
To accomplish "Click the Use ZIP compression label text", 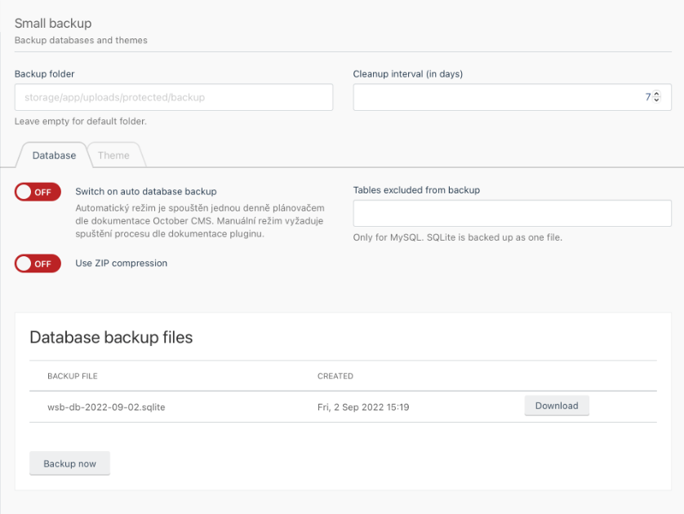I will click(122, 263).
